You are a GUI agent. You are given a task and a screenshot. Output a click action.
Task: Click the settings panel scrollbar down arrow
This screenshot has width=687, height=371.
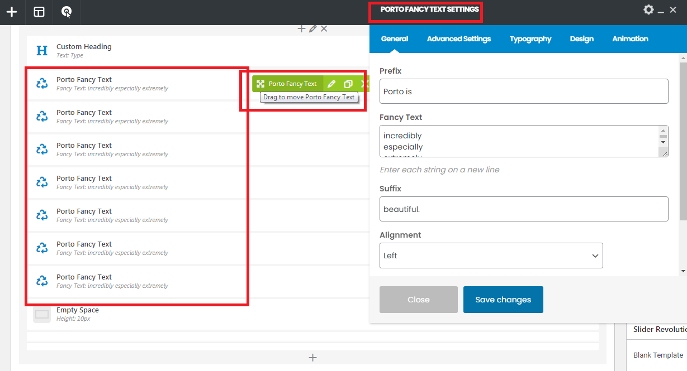(683, 271)
